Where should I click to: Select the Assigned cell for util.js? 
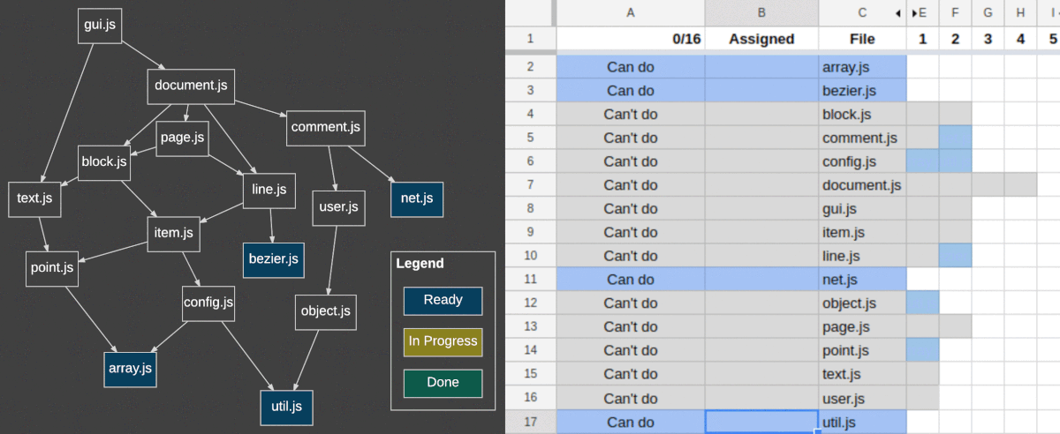coord(761,422)
